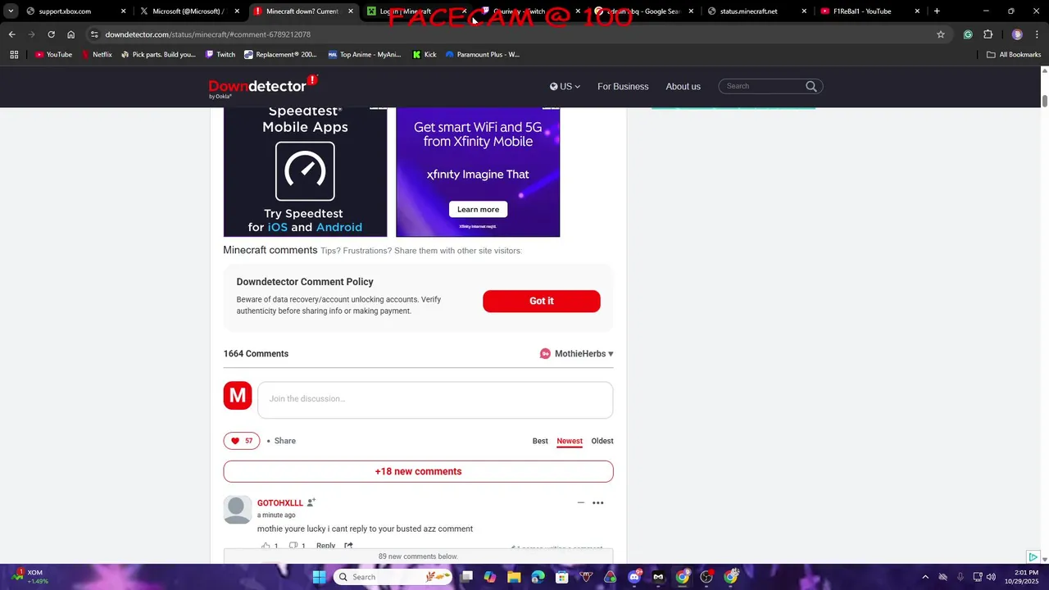This screenshot has height=590, width=1049.
Task: Open File Explorer from the taskbar
Action: point(514,577)
